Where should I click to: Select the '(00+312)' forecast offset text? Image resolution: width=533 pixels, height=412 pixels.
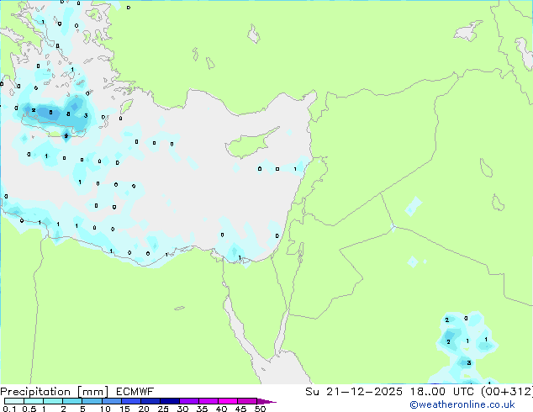tap(507, 392)
